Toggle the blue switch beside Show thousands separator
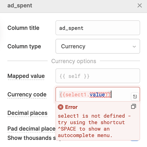The height and width of the screenshot is (147, 147). 135,140
